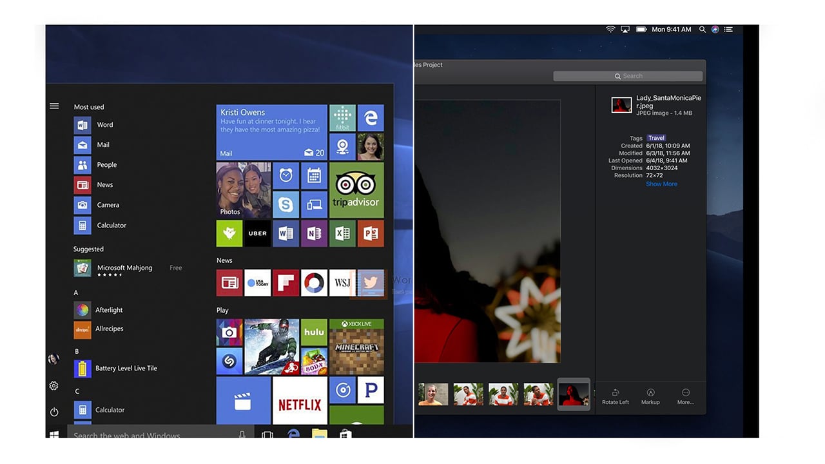This screenshot has width=825, height=464.
Task: Open the AirPlay menu bar icon
Action: click(x=625, y=30)
